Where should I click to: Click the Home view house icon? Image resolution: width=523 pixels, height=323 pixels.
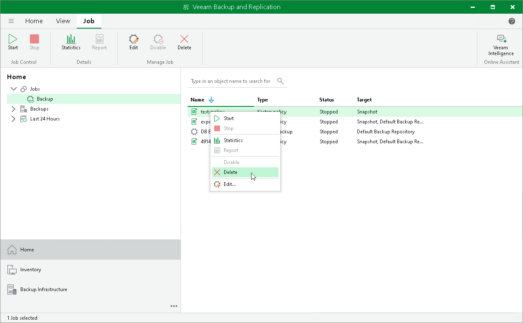pyautogui.click(x=12, y=250)
